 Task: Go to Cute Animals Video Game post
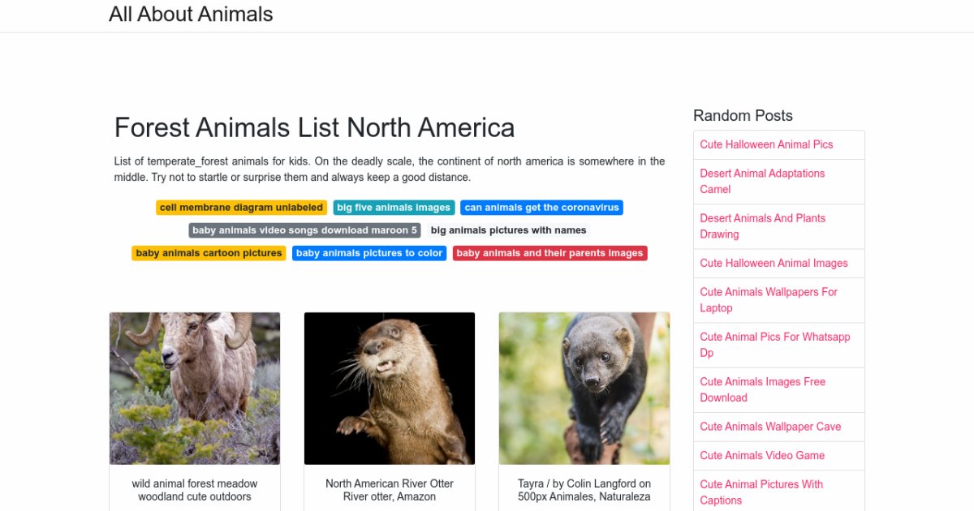tap(762, 455)
